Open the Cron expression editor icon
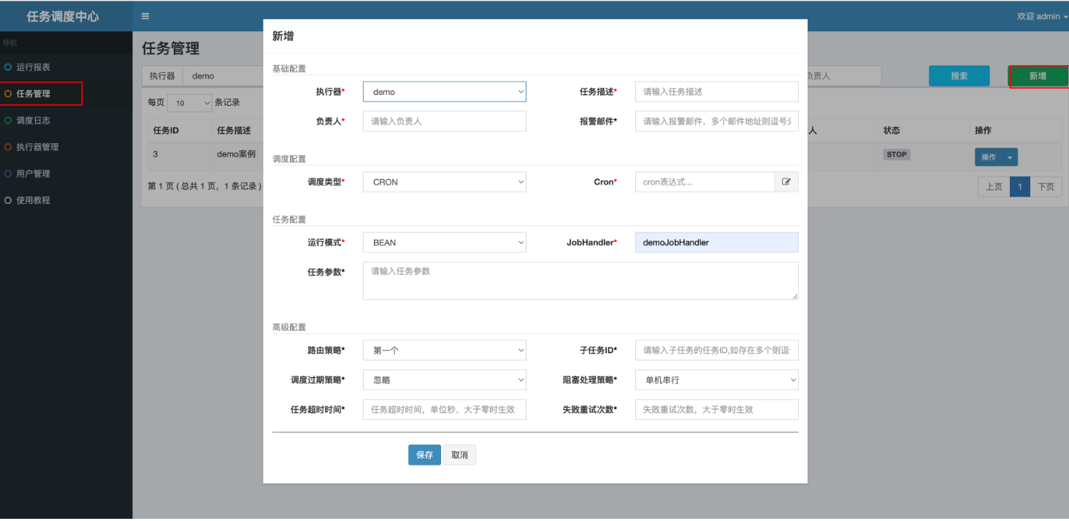The image size is (1069, 521). coord(786,182)
